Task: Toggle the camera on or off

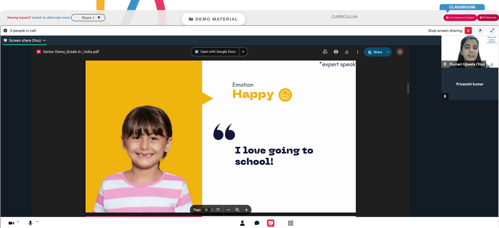Action: point(11,223)
